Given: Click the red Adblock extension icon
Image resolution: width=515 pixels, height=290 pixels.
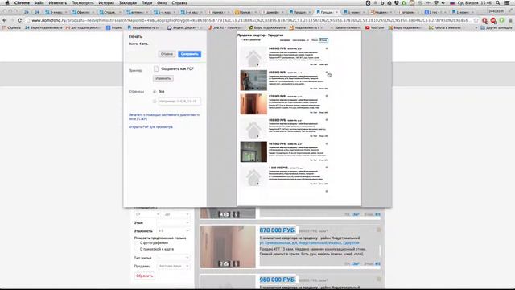Looking at the screenshot, I should pyautogui.click(x=493, y=21).
